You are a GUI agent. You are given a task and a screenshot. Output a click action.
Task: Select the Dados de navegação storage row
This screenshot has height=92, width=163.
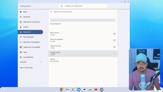coord(83,40)
